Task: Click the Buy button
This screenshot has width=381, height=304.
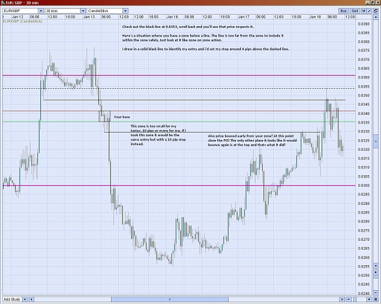Action: (343, 11)
